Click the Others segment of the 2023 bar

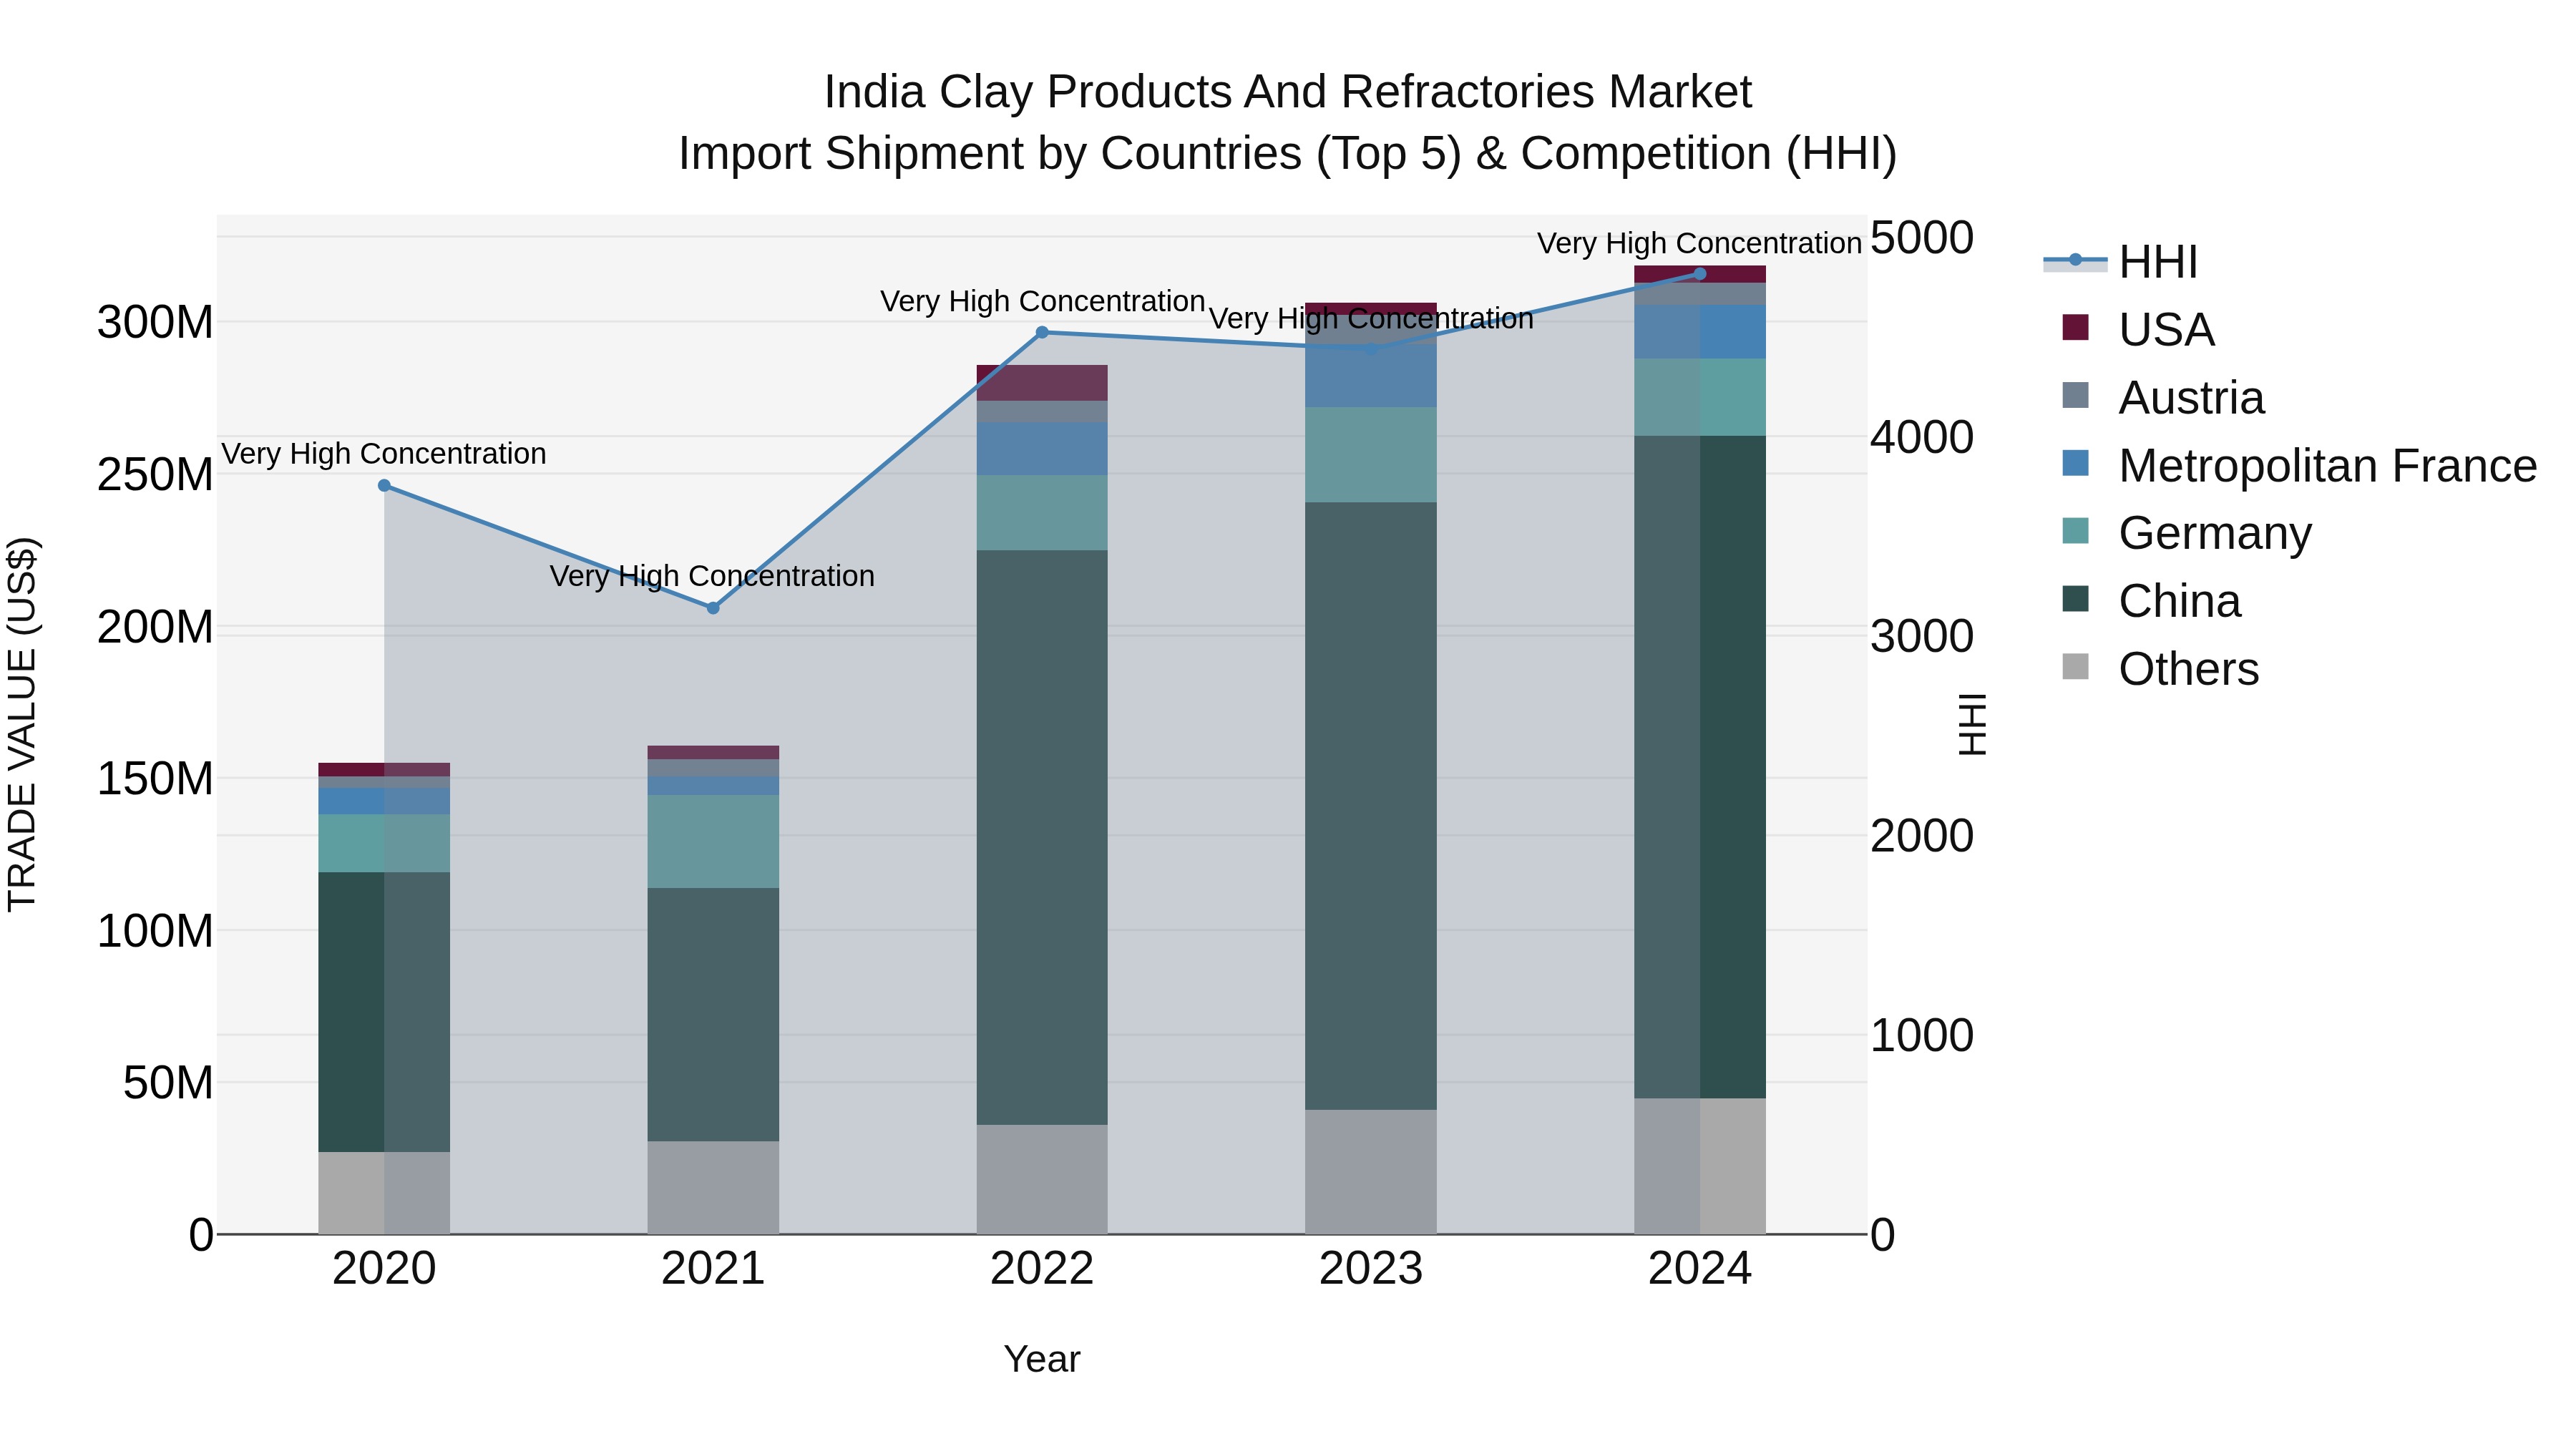pos(1371,1172)
